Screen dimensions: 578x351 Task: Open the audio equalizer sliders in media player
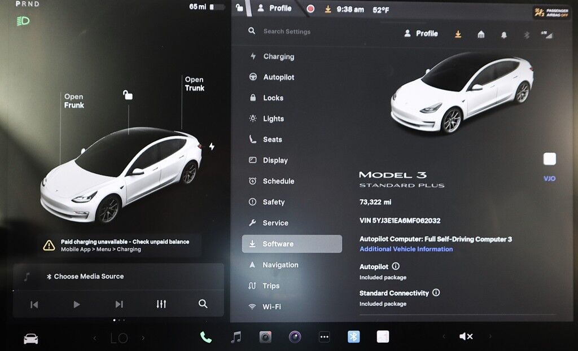coord(161,304)
